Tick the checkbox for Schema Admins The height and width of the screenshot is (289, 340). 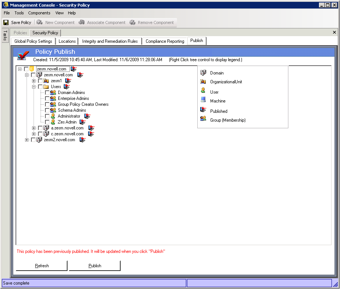click(x=47, y=110)
